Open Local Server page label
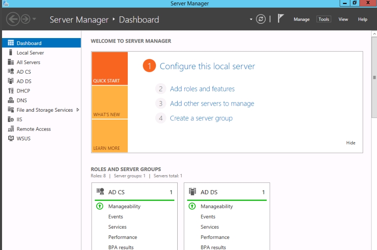Screen dimensions: 377x250 (30, 53)
